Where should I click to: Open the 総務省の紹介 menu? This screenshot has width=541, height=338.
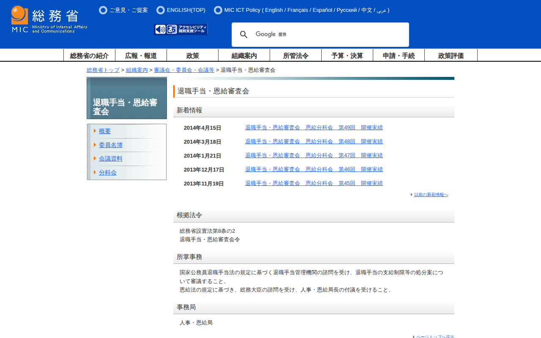tap(89, 55)
